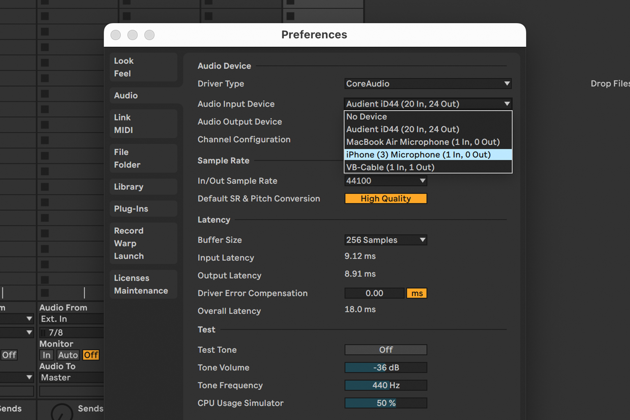Set track Monitor to In
This screenshot has height=420, width=630.
tap(46, 355)
